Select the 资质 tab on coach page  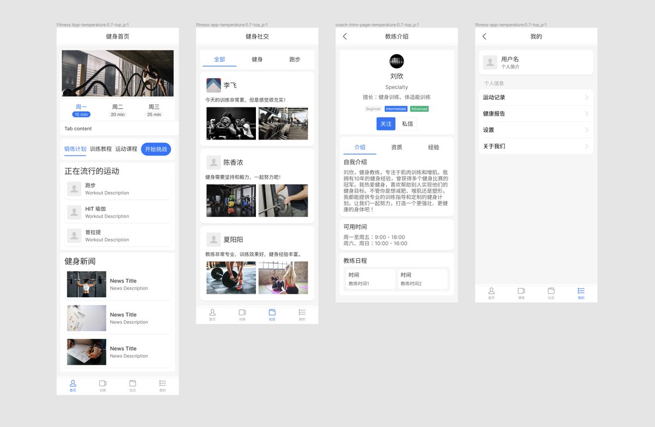click(397, 147)
